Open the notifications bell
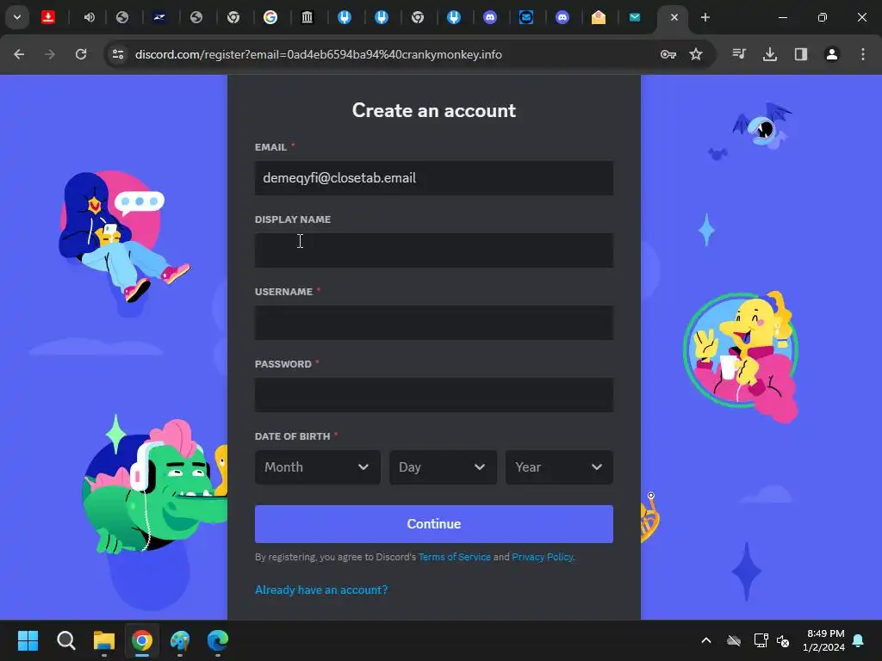Screen dimensions: 882x661 tap(858, 640)
